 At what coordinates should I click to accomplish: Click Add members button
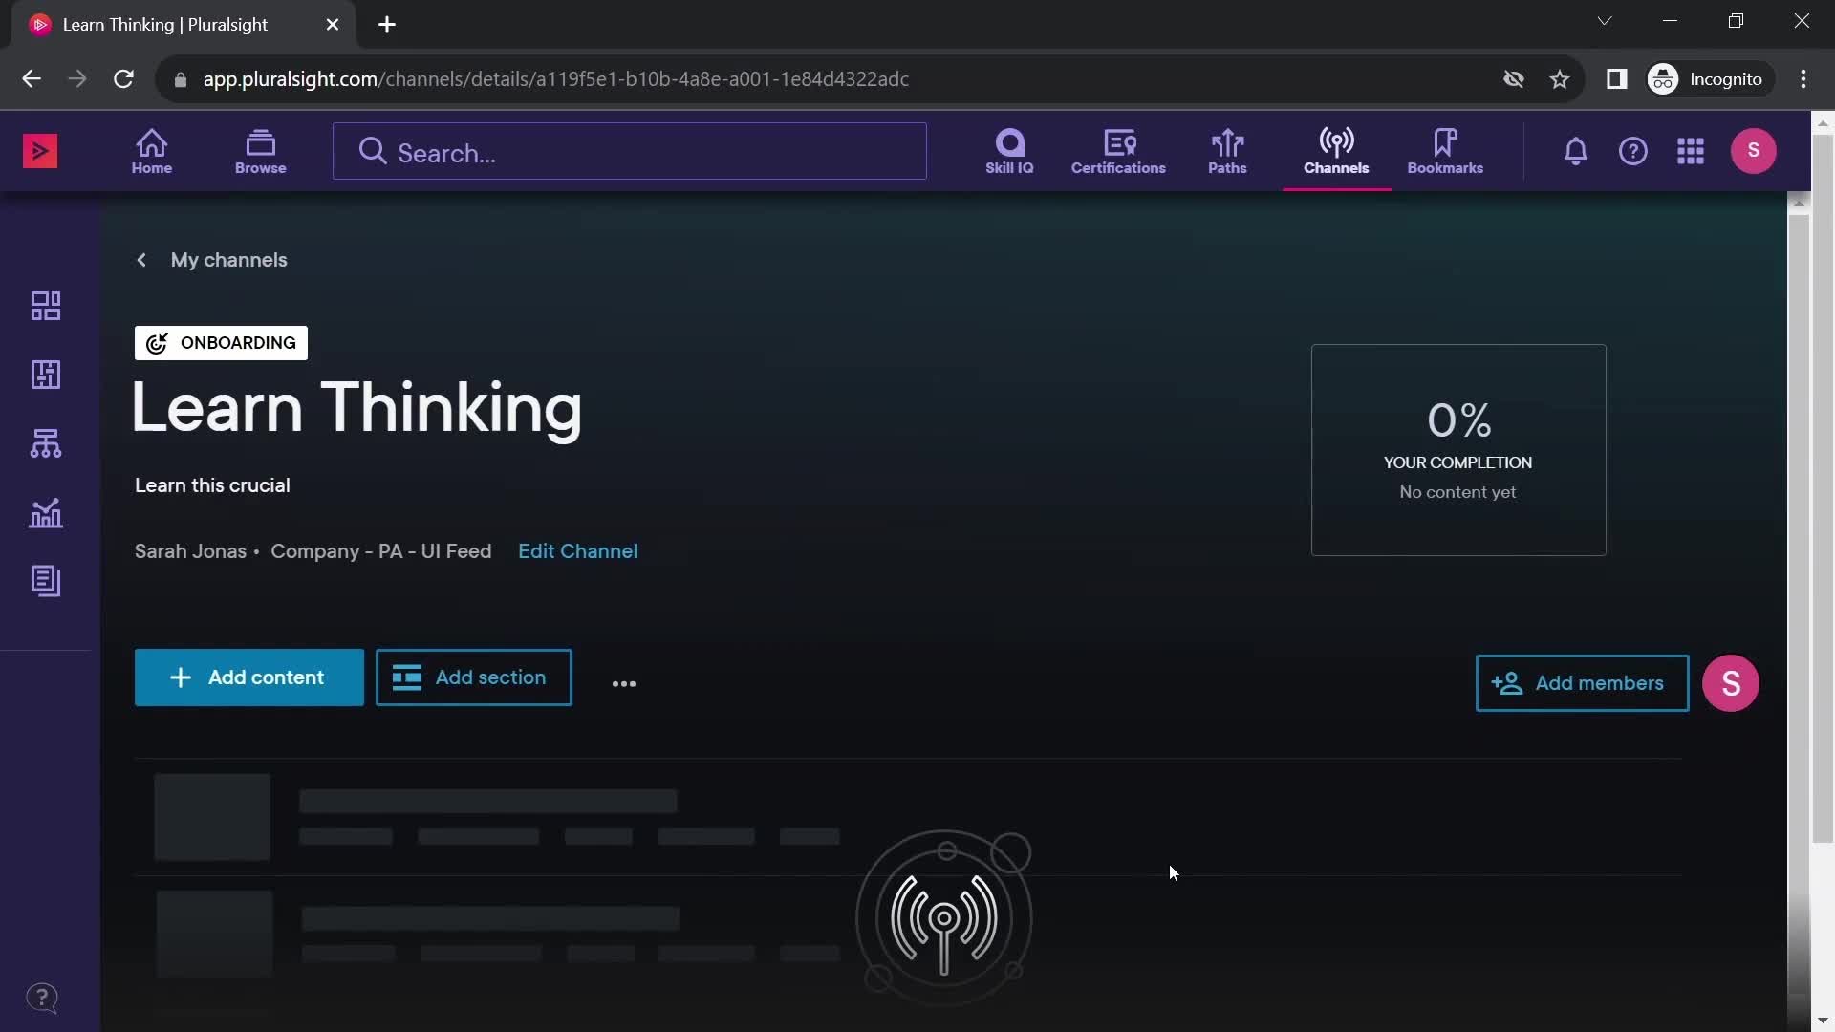point(1582,681)
